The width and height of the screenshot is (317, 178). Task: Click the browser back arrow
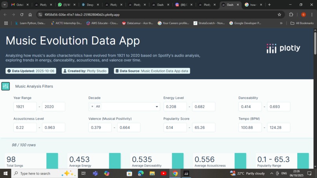pos(5,15)
